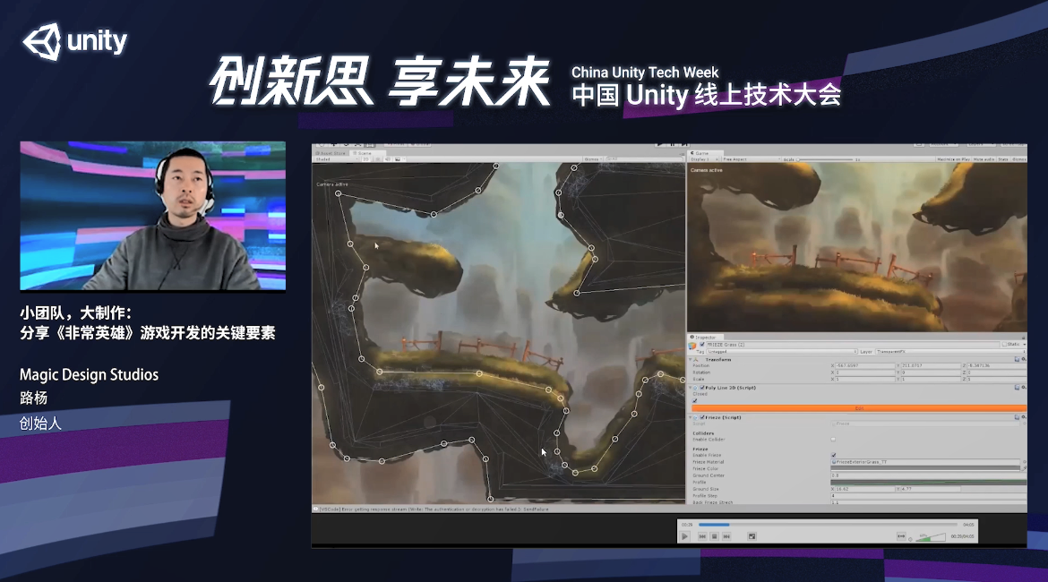Screen dimensions: 1048x582
Task: Open the Transform component help book icon
Action: 1018,359
